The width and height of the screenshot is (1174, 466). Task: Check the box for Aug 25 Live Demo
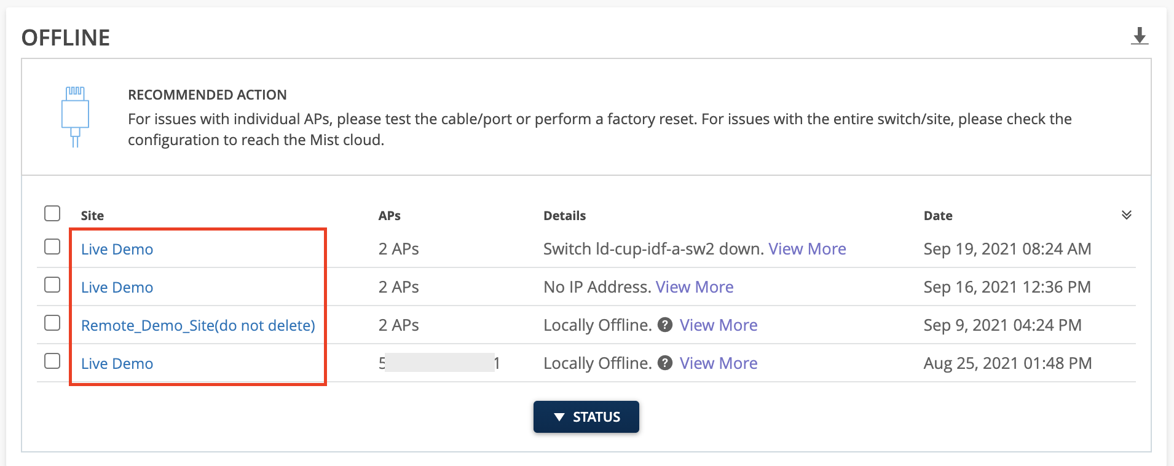click(52, 361)
